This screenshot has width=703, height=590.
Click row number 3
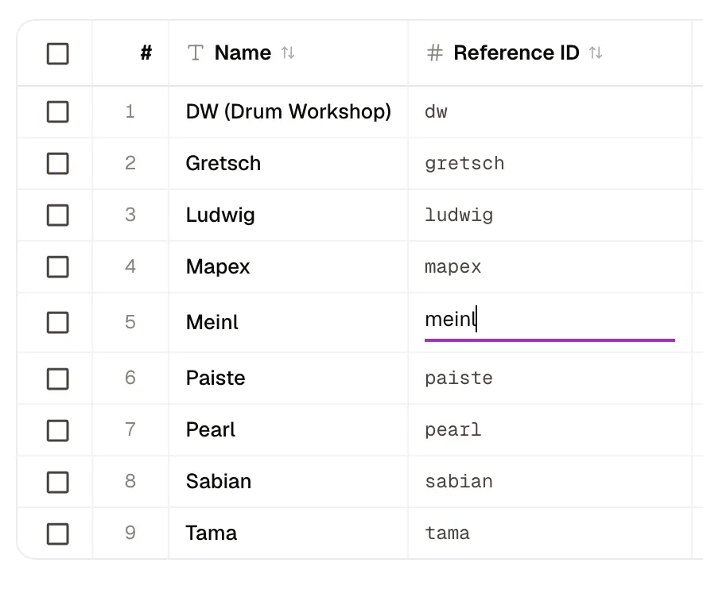[x=130, y=215]
